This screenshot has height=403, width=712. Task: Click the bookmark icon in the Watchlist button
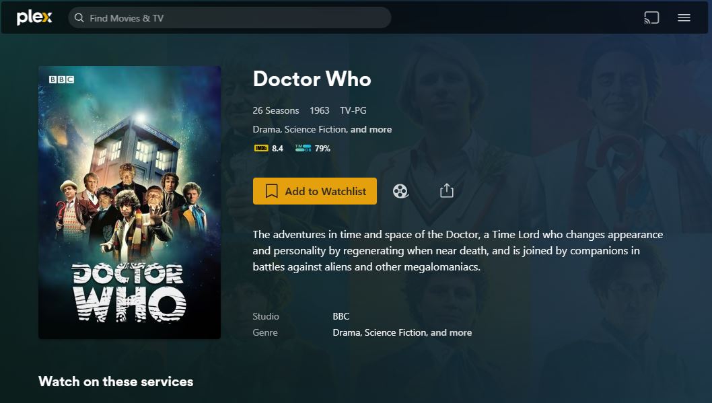tap(271, 191)
